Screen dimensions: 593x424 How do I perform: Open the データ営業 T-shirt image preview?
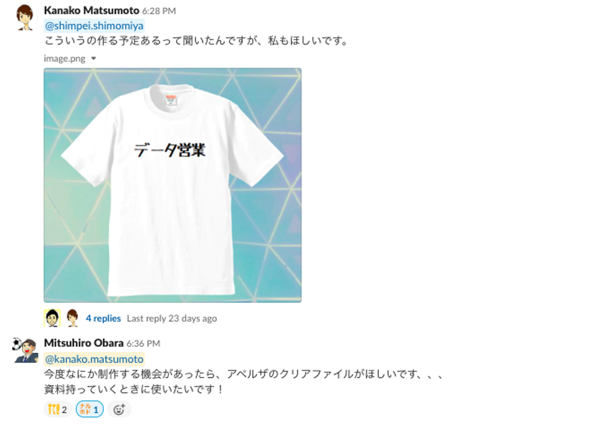pos(173,185)
